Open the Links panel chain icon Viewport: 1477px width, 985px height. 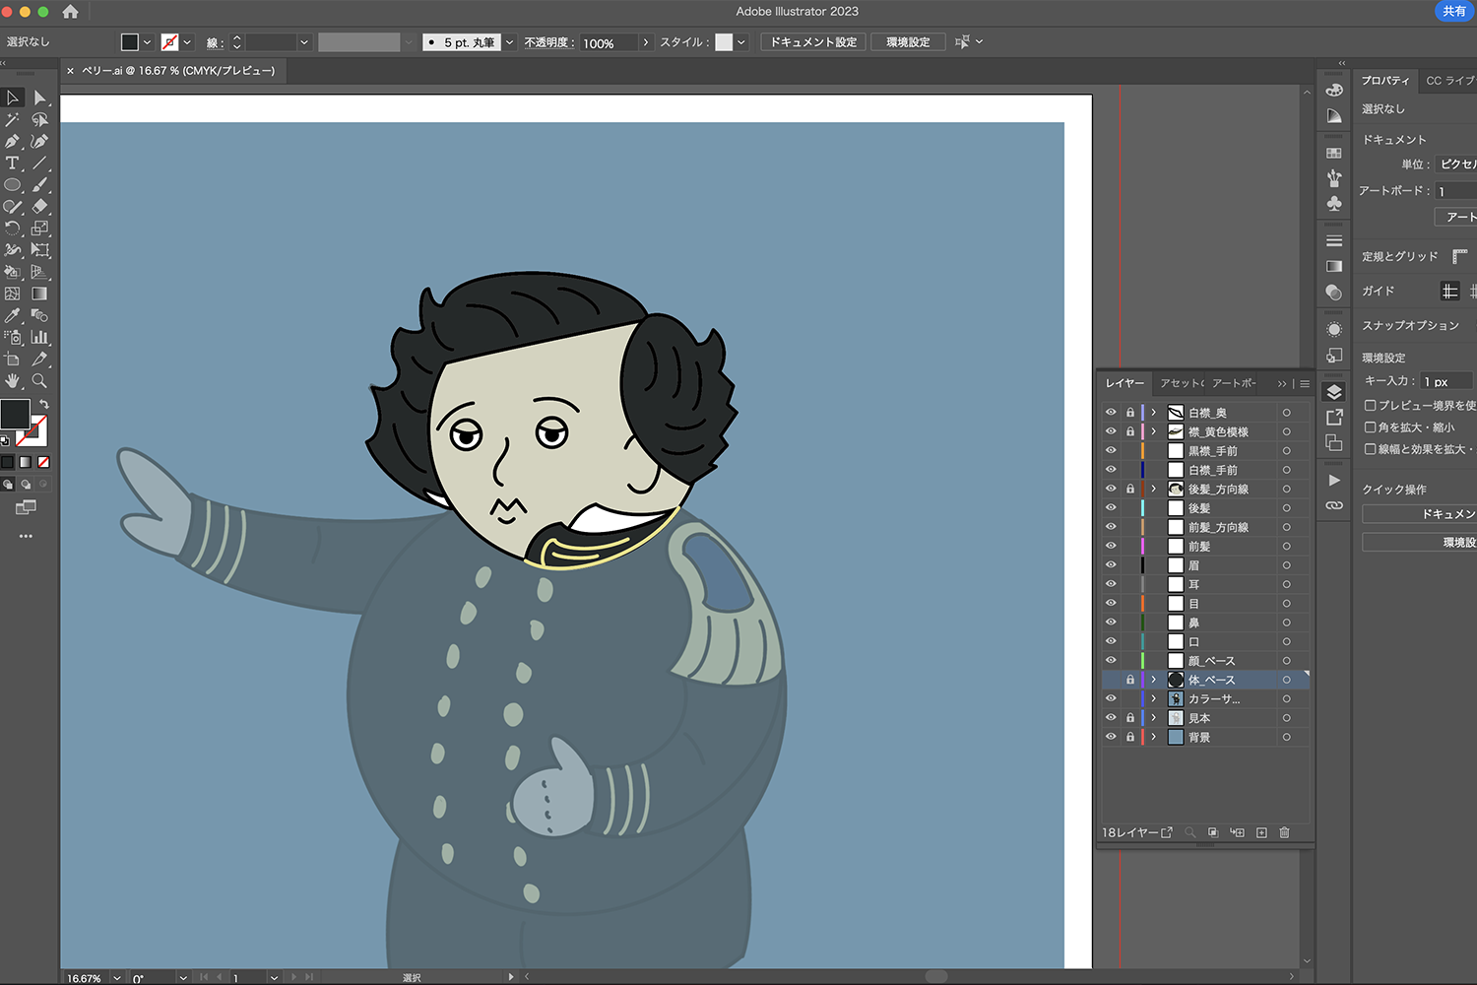click(x=1334, y=505)
